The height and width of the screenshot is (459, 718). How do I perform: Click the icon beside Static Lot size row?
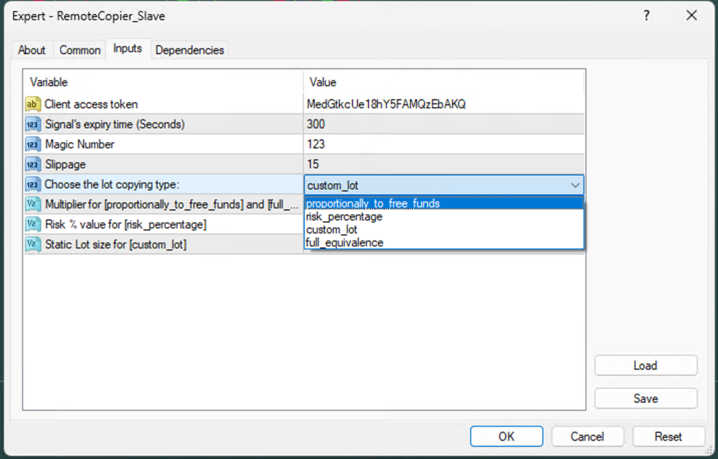(33, 245)
